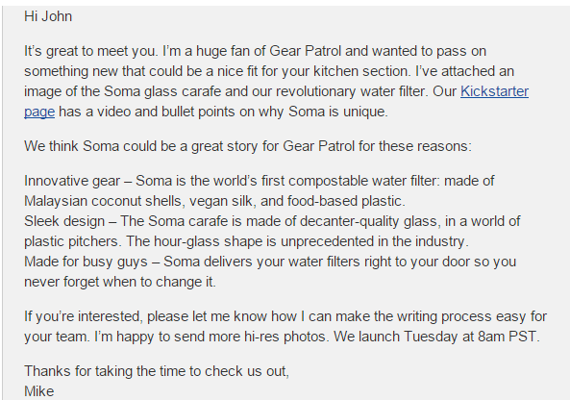The width and height of the screenshot is (570, 400).
Task: Click the phrase "hi-res photos"
Action: (285, 337)
